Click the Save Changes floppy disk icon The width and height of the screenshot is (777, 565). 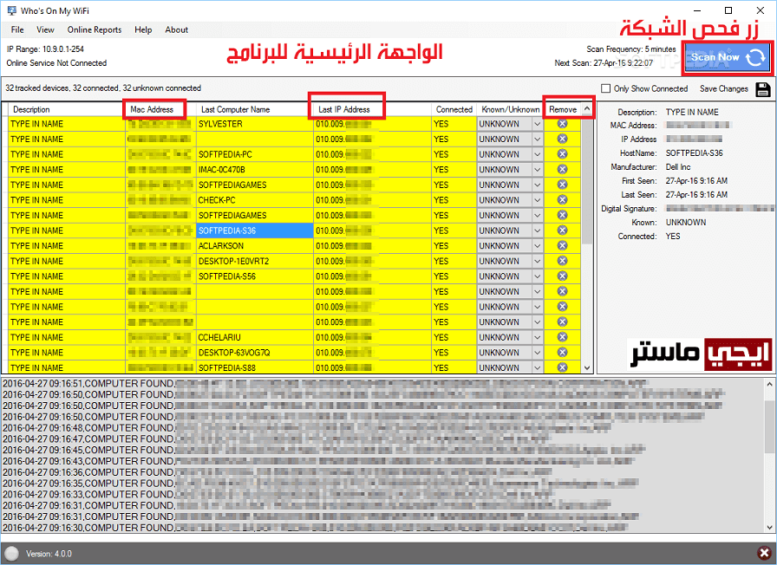[x=763, y=89]
